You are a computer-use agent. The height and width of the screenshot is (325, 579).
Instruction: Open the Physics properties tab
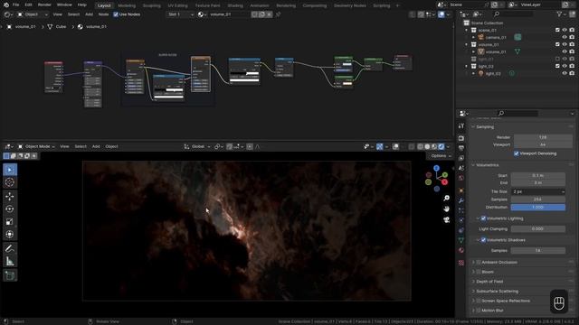coord(461,220)
